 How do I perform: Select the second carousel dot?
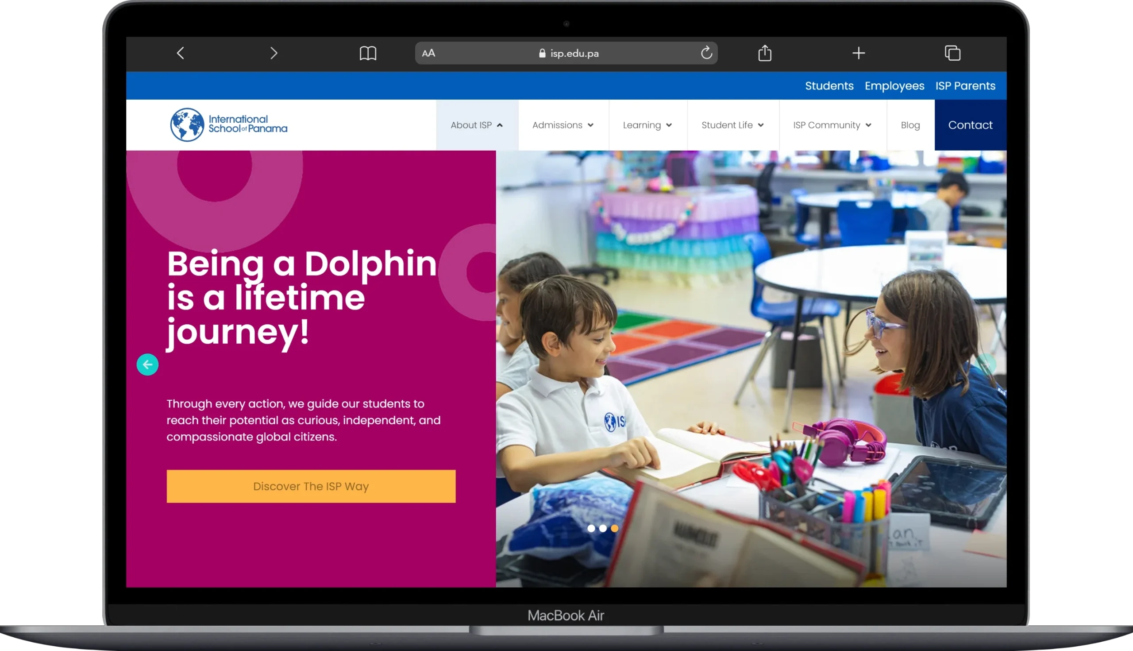coord(603,528)
